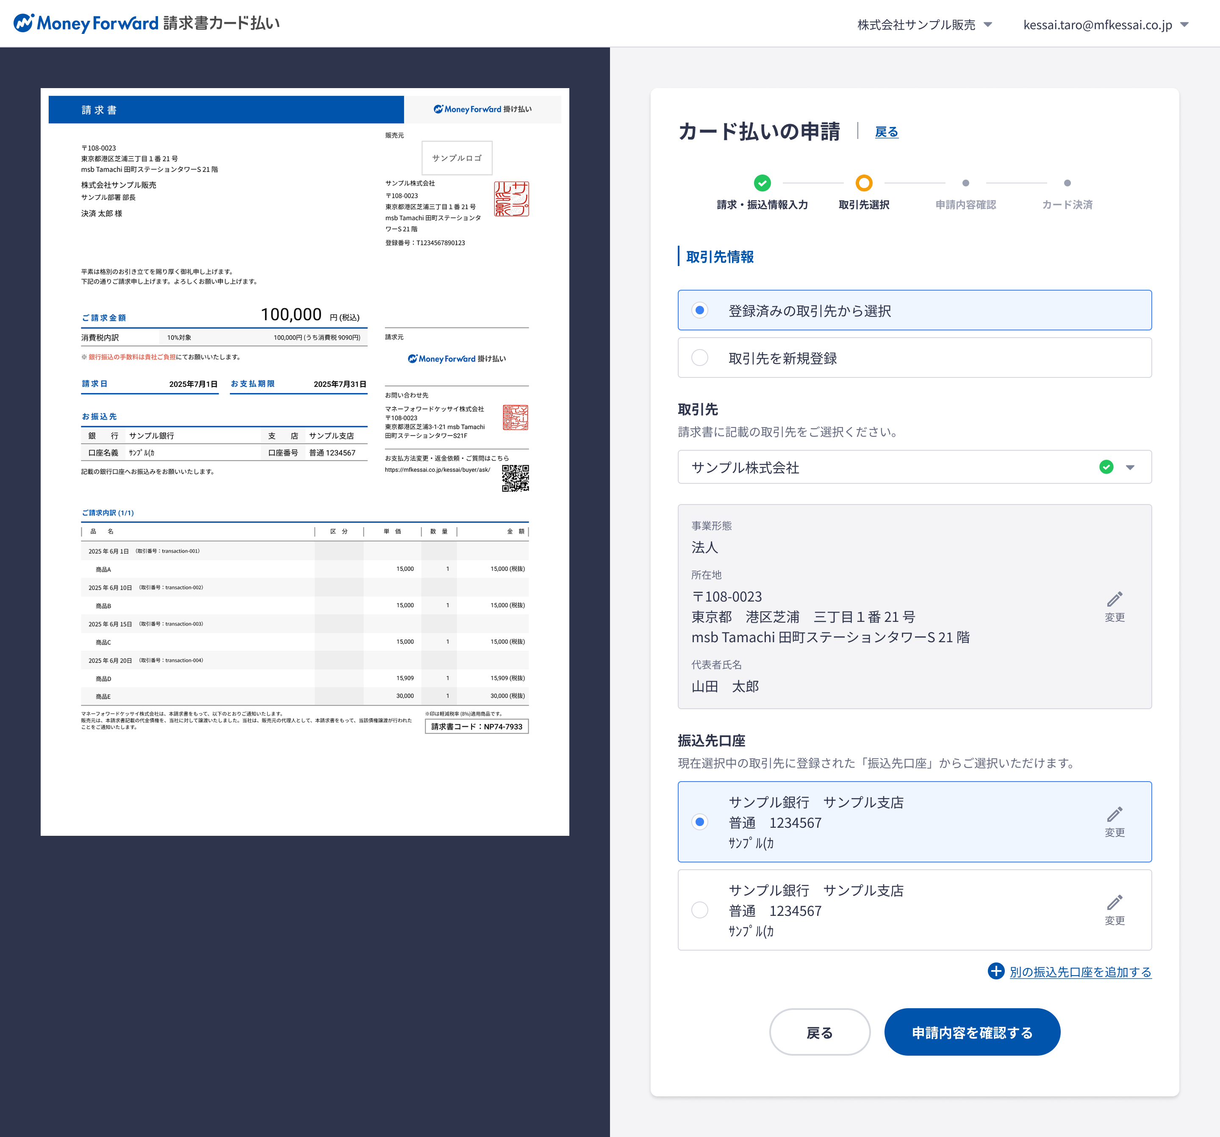Screen dimensions: 1220x1137
Task: Click the red seal near マネーフォワードケッサイ株式会社
Action: [515, 417]
